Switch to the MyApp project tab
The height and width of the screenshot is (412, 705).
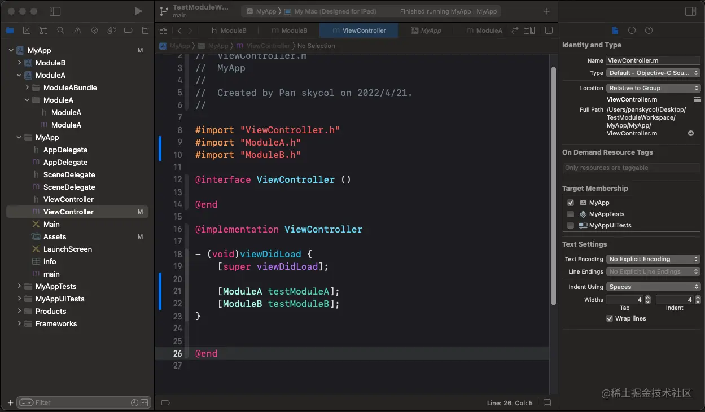pyautogui.click(x=426, y=30)
